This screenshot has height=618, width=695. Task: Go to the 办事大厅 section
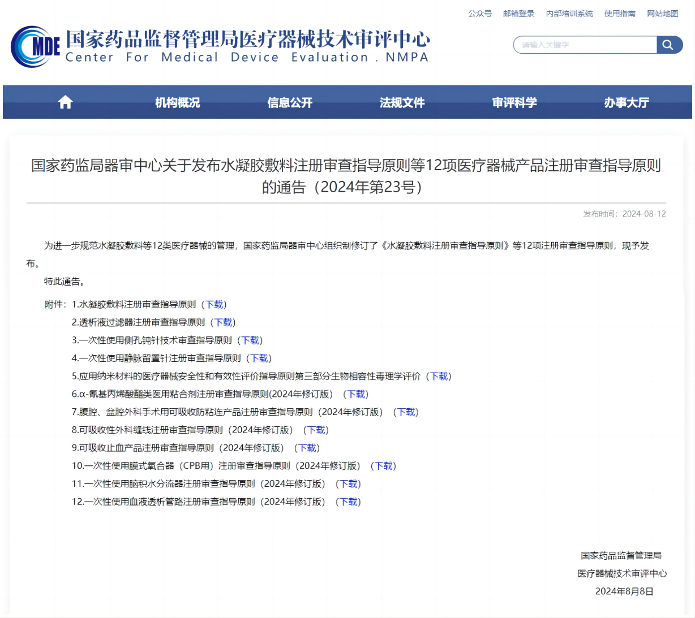click(627, 102)
